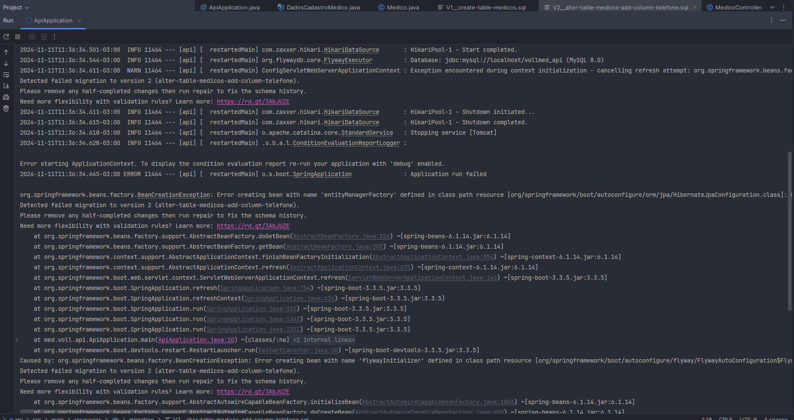Switch to ApiApplication.java editor tab

(230, 7)
